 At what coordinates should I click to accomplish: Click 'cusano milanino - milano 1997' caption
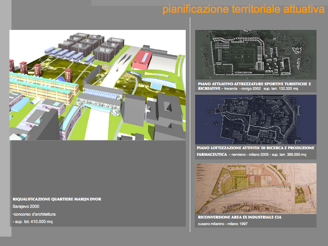pos(223,224)
